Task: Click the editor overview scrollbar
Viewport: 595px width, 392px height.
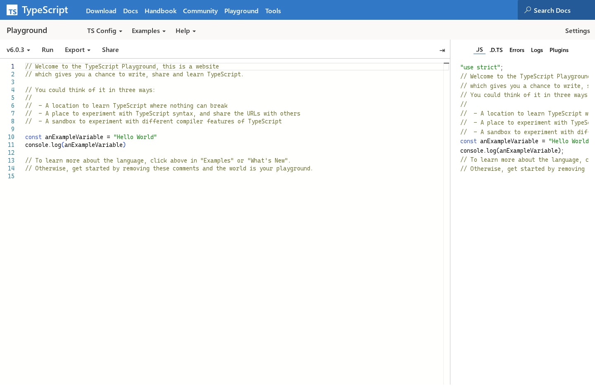Action: pos(446,223)
